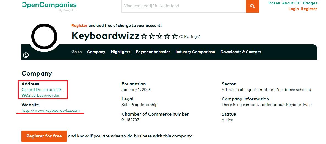Jump to the Highlights section
This screenshot has width=326, height=144.
click(120, 52)
